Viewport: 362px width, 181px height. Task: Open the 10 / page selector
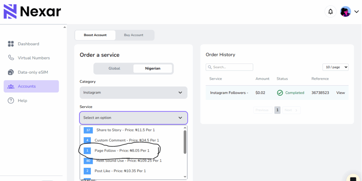click(335, 67)
